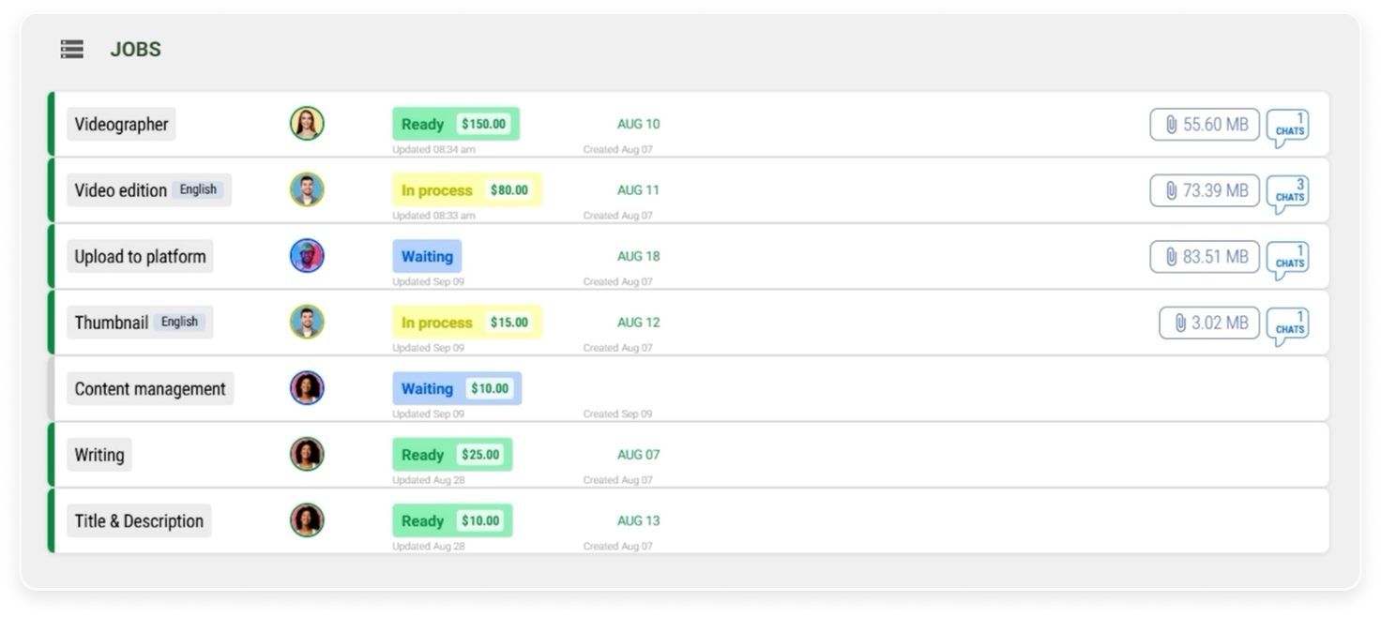
Task: Open the 73.39 MB attachments button
Action: (x=1205, y=190)
